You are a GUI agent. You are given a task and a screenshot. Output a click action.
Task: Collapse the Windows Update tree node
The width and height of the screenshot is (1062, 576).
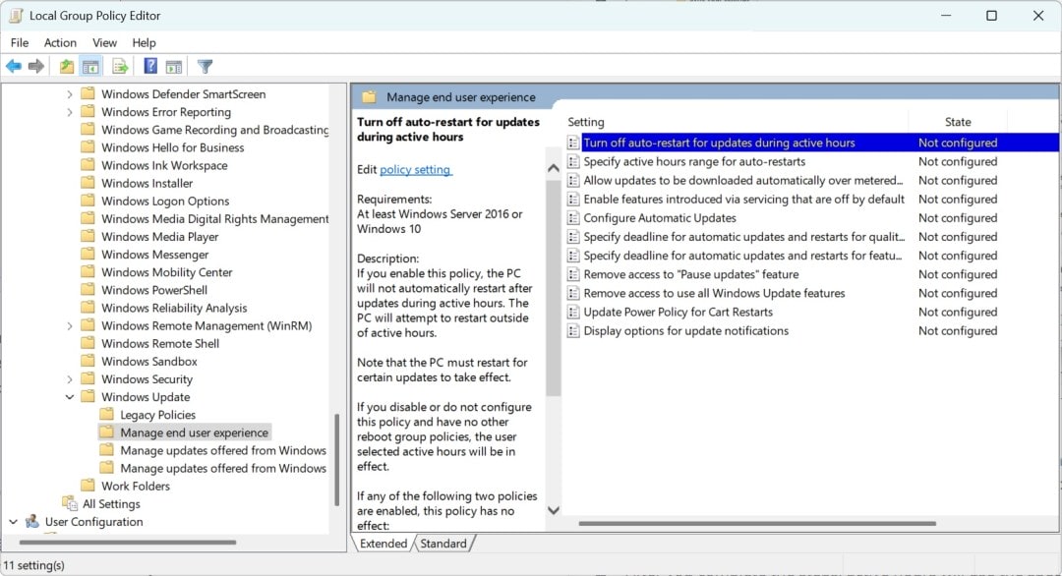(x=69, y=396)
